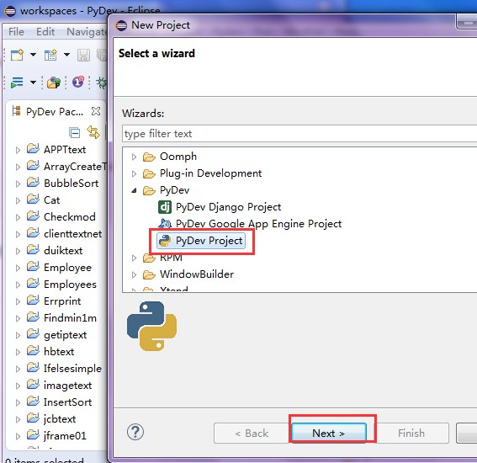
Task: Click the APPTtext project folder icon
Action: [33, 148]
